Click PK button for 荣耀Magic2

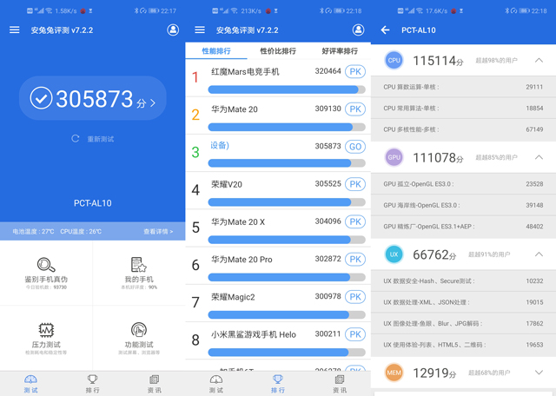(355, 297)
